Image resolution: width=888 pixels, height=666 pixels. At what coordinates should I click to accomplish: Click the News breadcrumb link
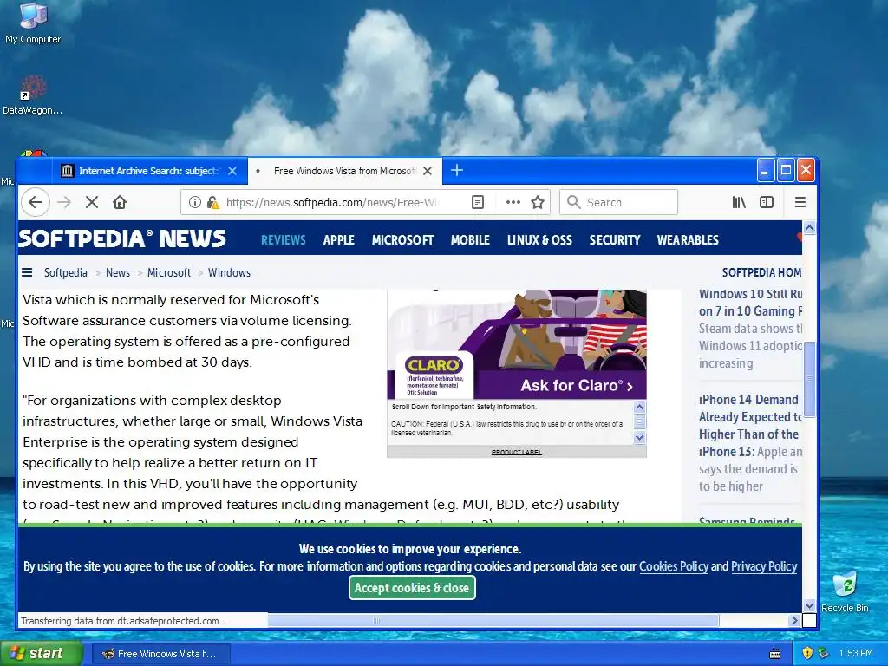point(118,272)
